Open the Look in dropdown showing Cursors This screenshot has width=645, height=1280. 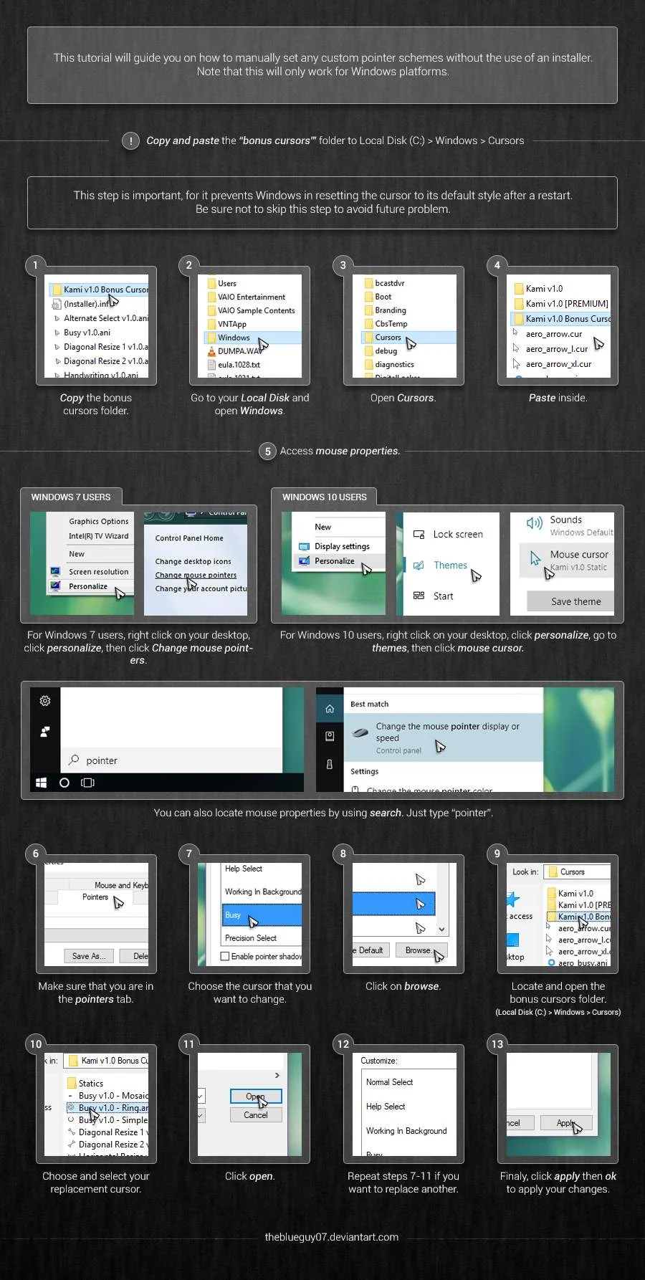click(x=577, y=871)
